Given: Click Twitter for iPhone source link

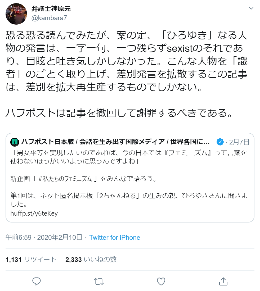Looking at the screenshot, I should pyautogui.click(x=115, y=237).
